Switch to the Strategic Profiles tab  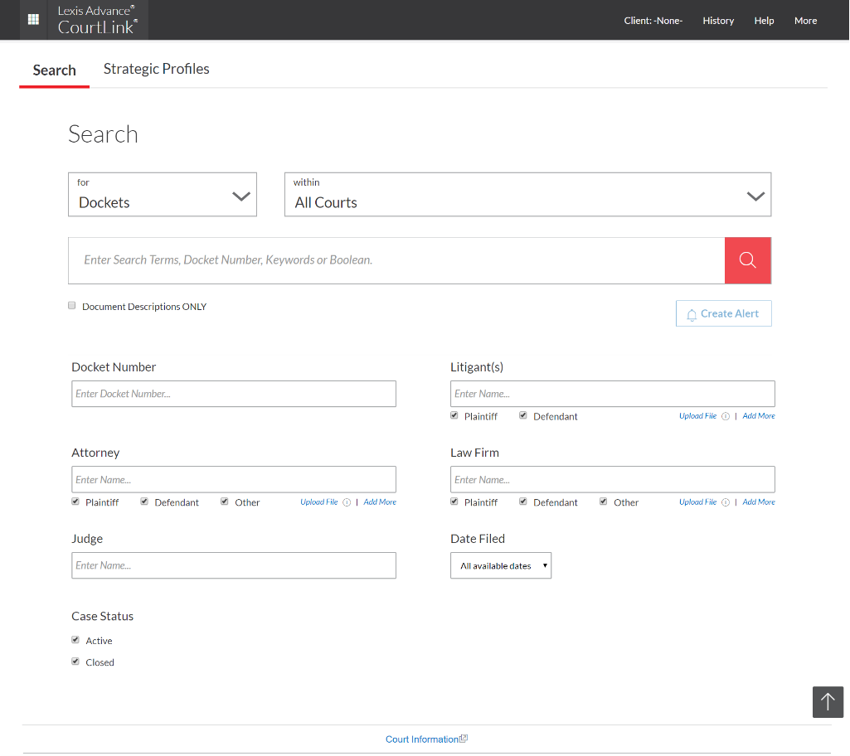tap(156, 69)
